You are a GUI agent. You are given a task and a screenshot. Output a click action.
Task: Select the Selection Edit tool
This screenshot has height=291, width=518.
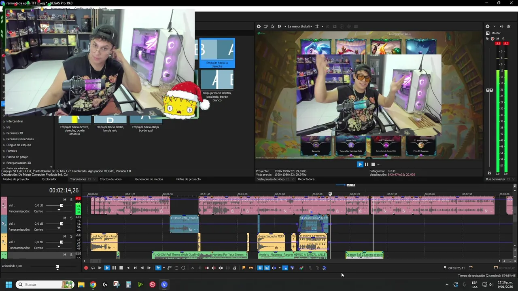(176, 268)
